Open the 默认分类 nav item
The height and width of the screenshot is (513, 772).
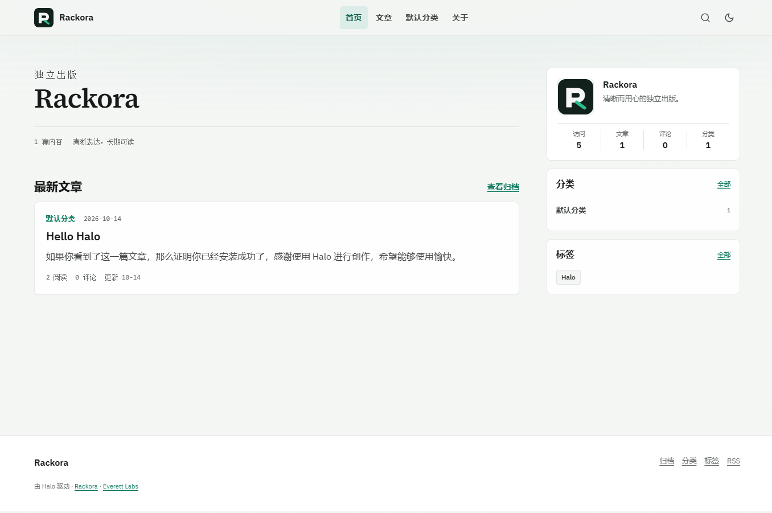422,18
